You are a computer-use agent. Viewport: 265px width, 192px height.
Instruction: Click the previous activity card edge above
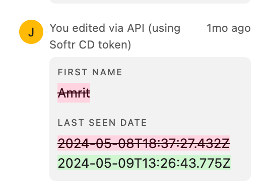(x=150, y=2)
